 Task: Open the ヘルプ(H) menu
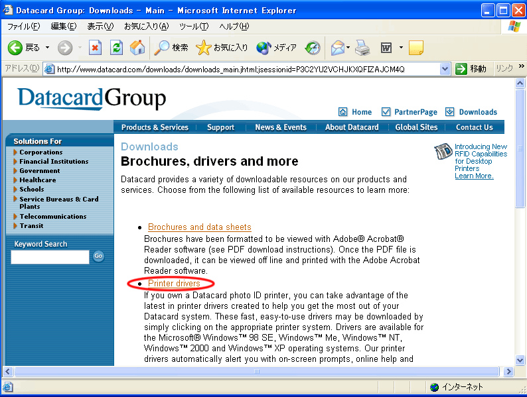click(x=234, y=27)
